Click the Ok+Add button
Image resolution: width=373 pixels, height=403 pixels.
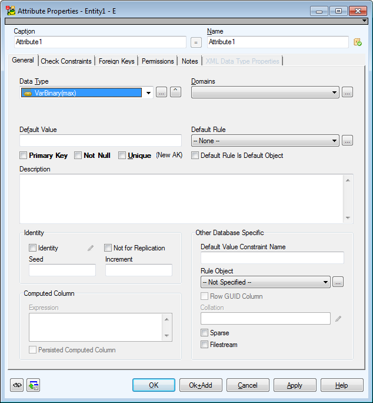(201, 385)
